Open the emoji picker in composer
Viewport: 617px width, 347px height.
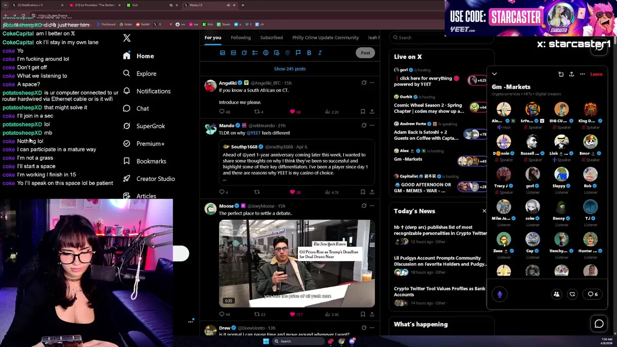pyautogui.click(x=266, y=53)
